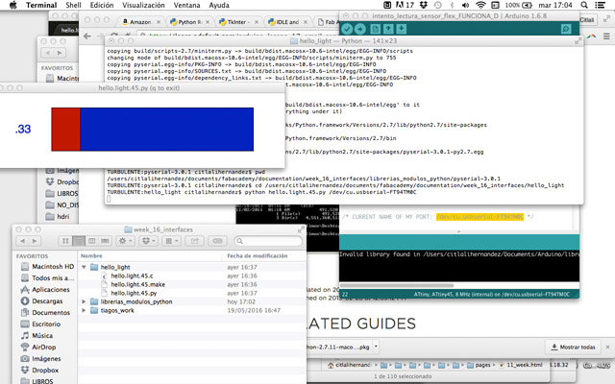
Task: Select the file hello.light.45.c
Action: coord(132,276)
